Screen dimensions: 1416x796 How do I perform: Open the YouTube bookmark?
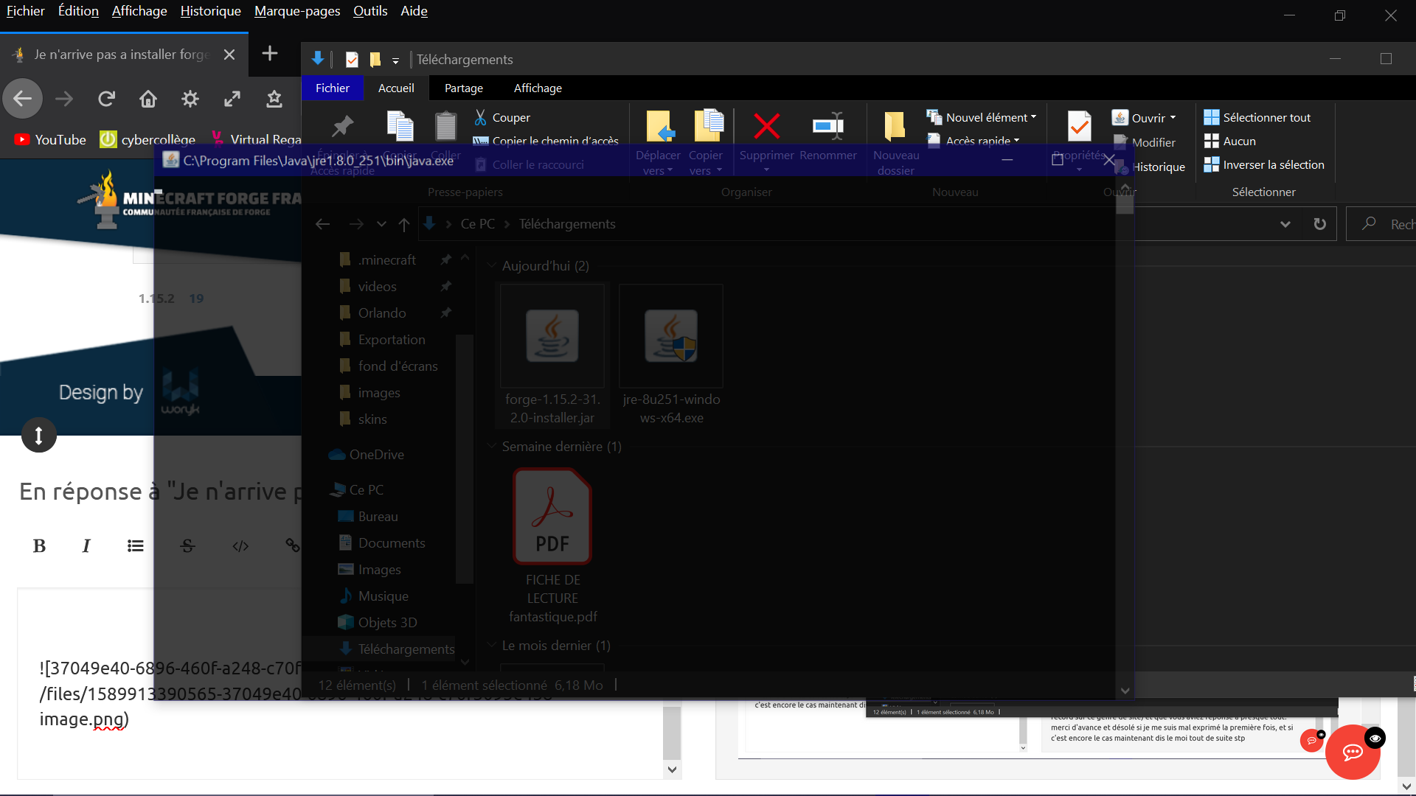coord(50,139)
